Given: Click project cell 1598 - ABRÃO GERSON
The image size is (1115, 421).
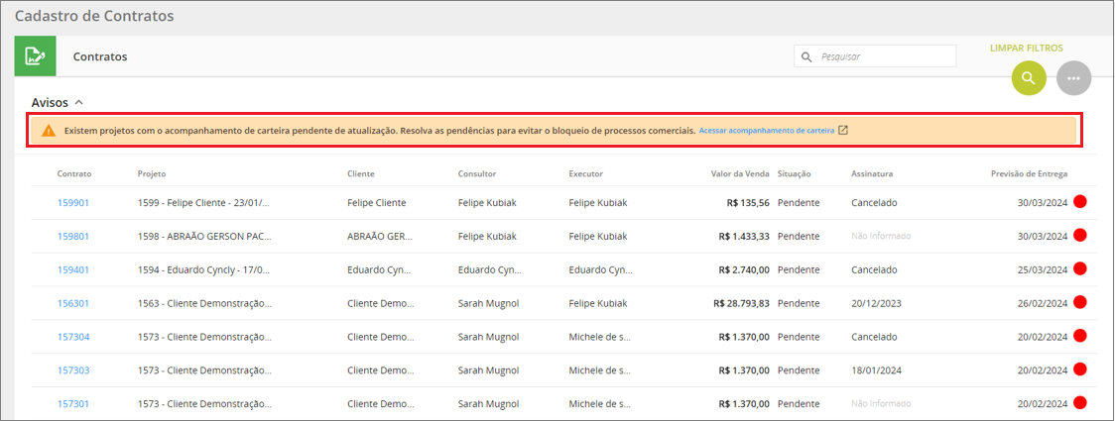Looking at the screenshot, I should coord(204,236).
